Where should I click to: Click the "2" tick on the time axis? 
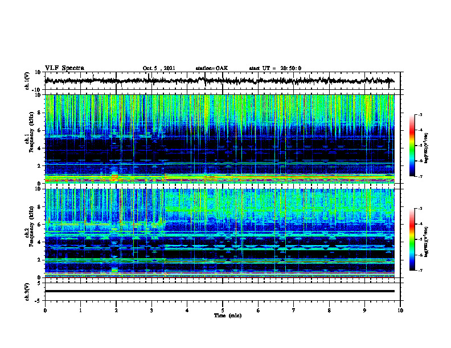(x=116, y=310)
